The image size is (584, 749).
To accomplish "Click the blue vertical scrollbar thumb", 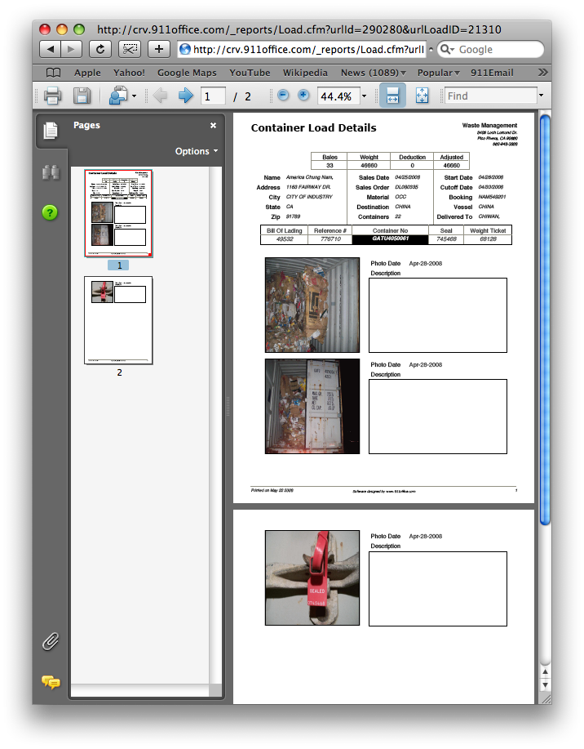I will click(545, 320).
